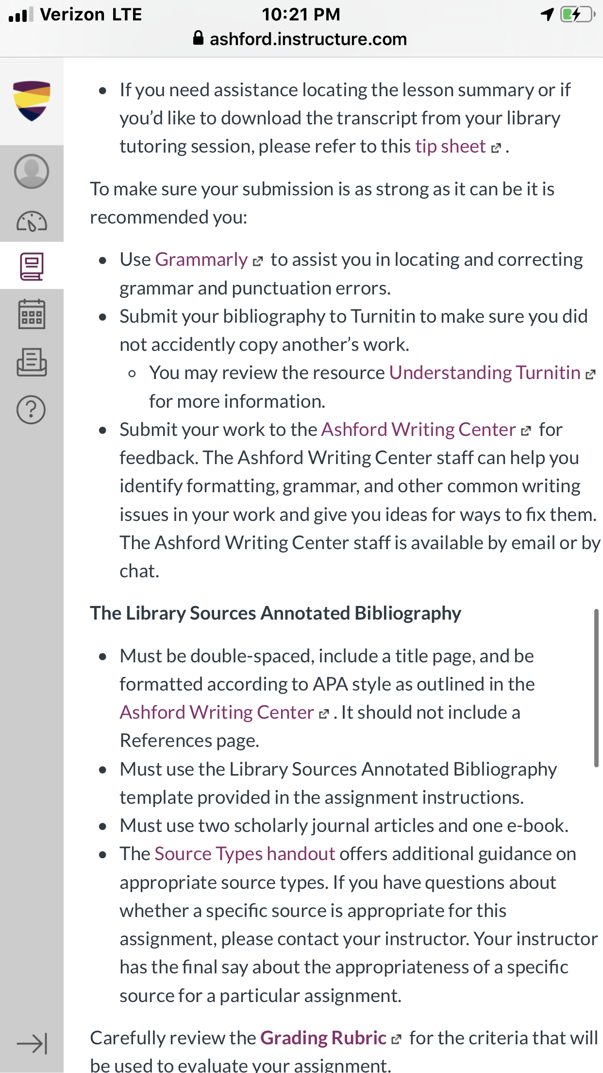Click the external link icon after Grading Rubric
The width and height of the screenshot is (603, 1073).
coord(396,1039)
